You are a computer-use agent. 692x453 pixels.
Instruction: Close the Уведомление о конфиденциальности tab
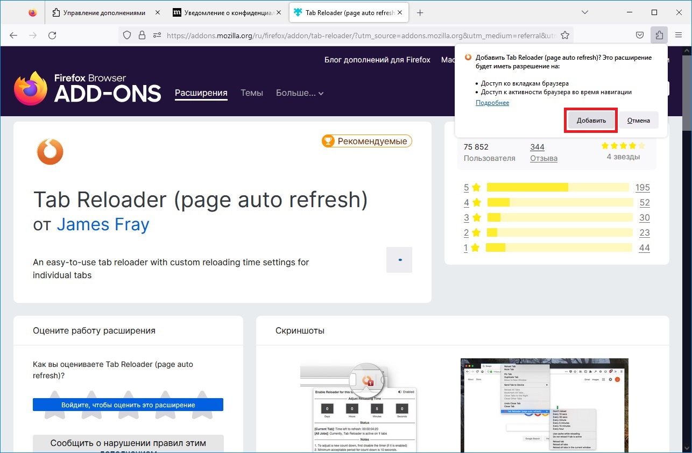(278, 13)
